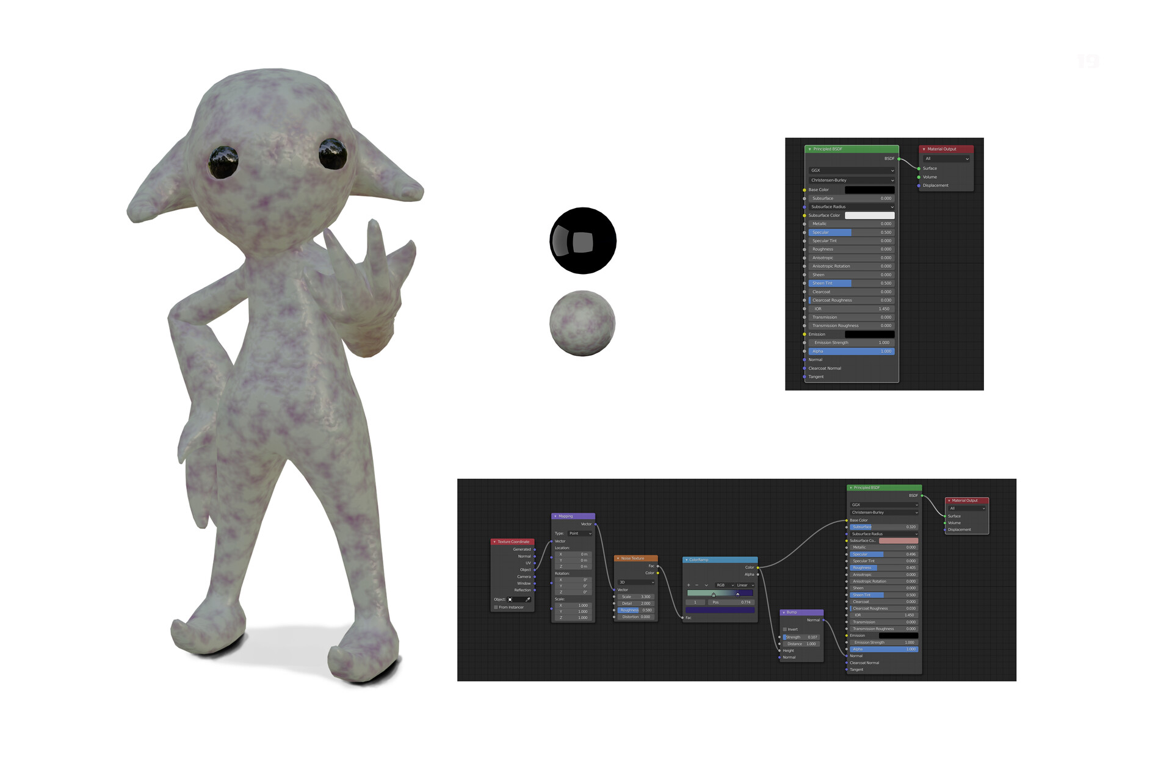Screen dimensions: 1172x781
Task: Click the Texture Coordinate Object output socket
Action: [535, 570]
